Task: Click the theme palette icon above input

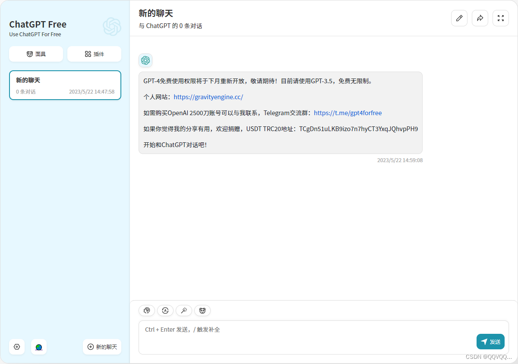Action: pyautogui.click(x=147, y=310)
